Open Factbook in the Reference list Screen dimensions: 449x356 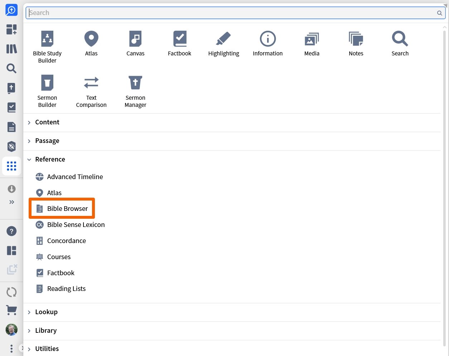click(55, 273)
